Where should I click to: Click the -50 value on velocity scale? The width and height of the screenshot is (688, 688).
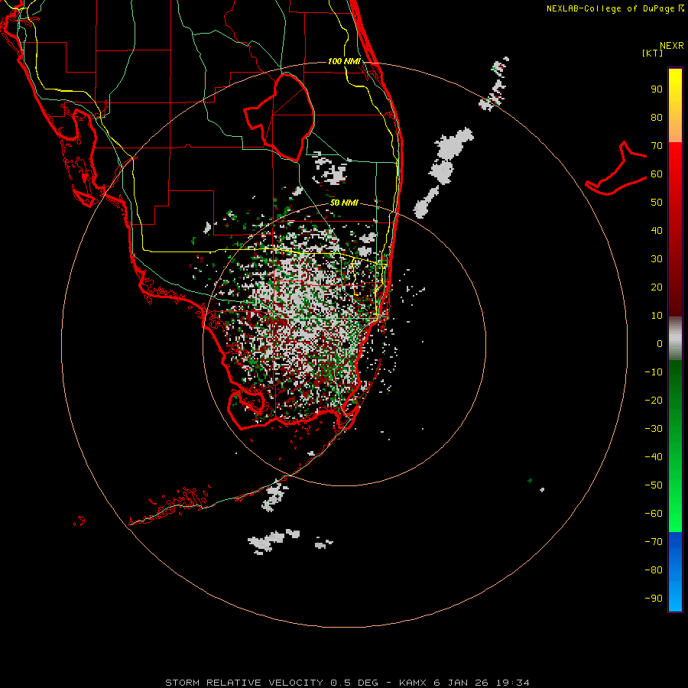click(x=654, y=485)
